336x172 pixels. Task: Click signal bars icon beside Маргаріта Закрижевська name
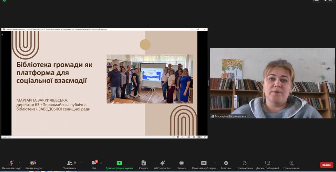point(213,116)
